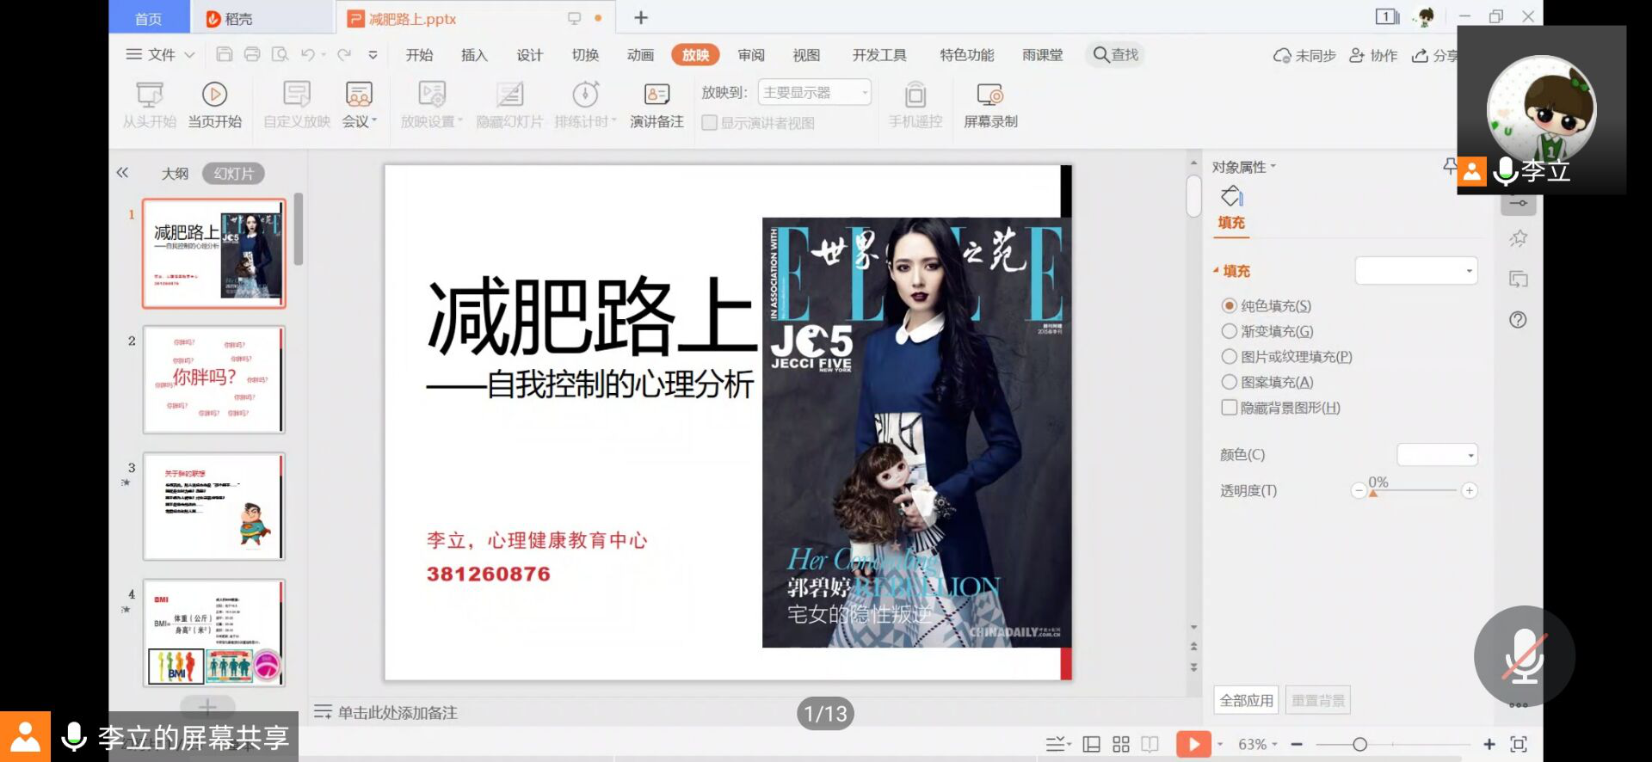Switch to reading view book icon
The image size is (1652, 762).
(1150, 744)
